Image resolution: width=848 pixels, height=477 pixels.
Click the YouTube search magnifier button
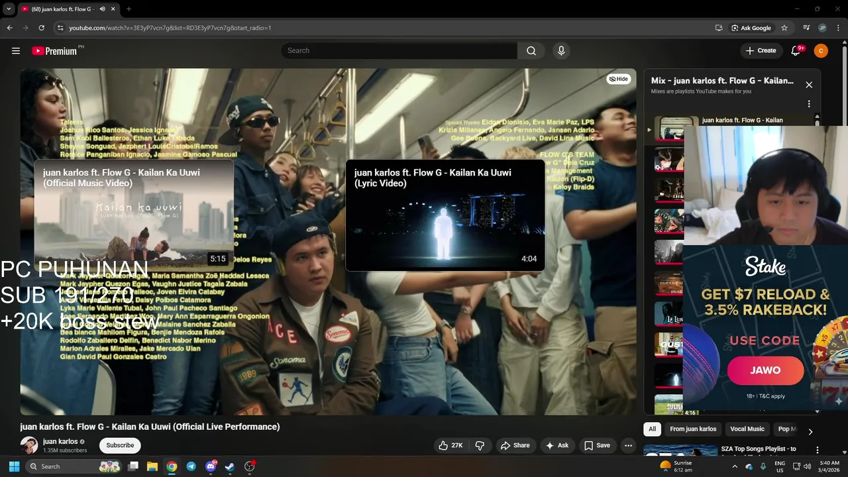[x=531, y=51]
